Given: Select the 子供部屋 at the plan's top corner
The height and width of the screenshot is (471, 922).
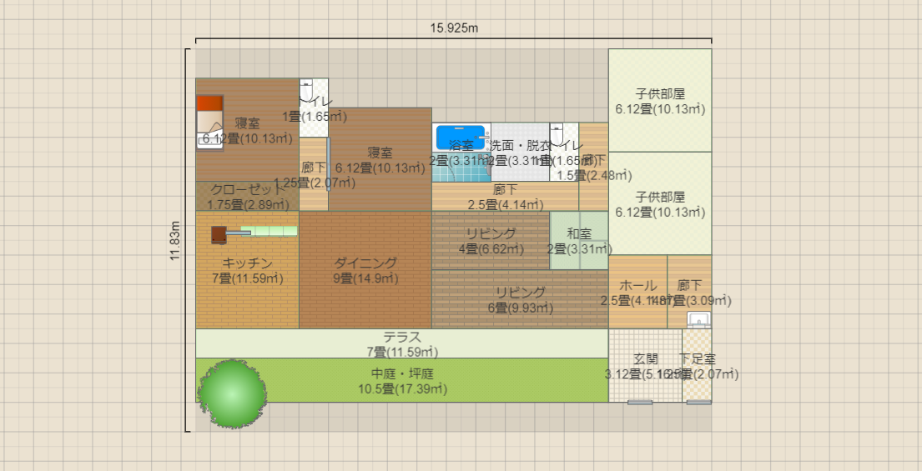Looking at the screenshot, I should (660, 100).
